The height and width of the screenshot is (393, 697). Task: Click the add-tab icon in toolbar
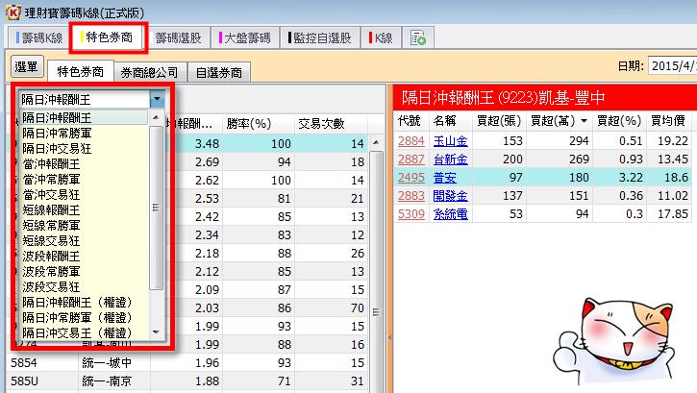pos(418,38)
